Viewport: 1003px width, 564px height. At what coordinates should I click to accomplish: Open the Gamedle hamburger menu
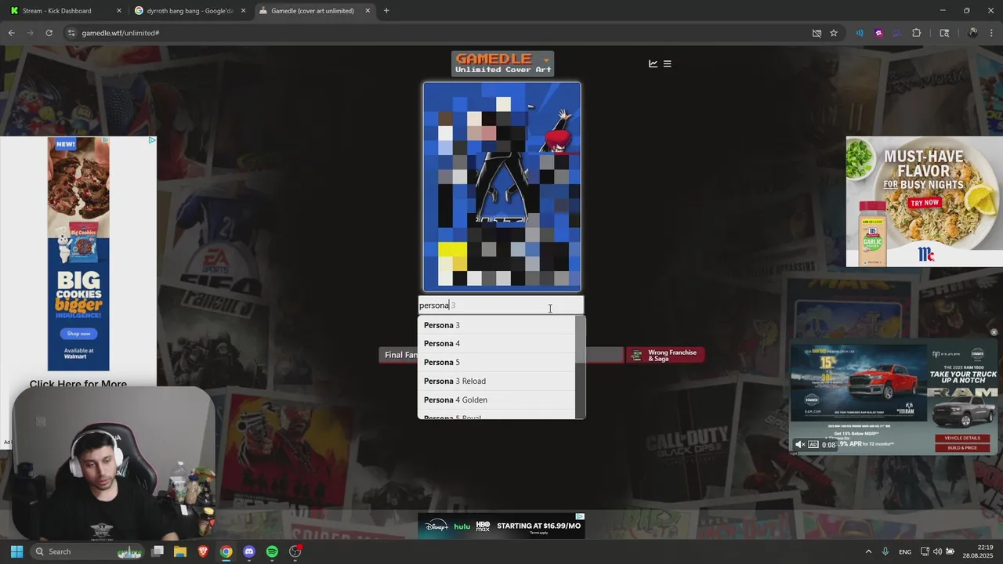click(668, 63)
